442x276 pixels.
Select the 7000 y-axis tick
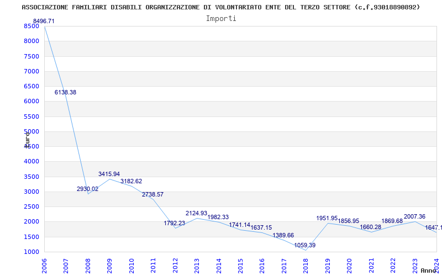pyautogui.click(x=31, y=71)
